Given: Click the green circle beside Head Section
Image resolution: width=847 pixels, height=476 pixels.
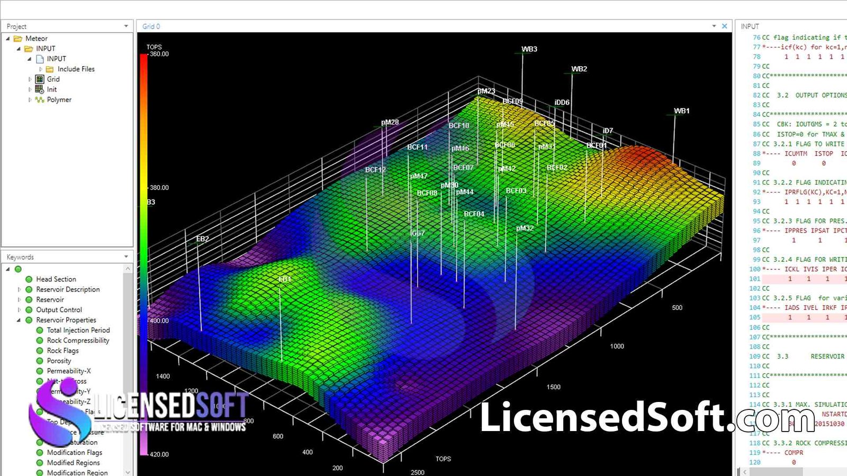Looking at the screenshot, I should click(29, 279).
